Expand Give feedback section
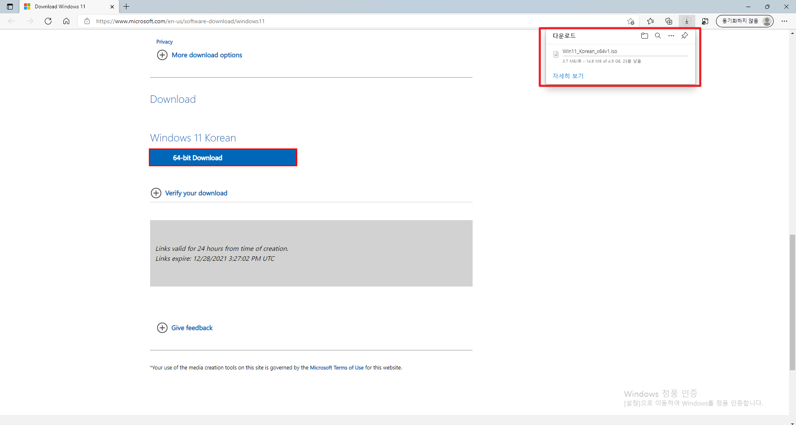This screenshot has height=425, width=796. coord(185,328)
